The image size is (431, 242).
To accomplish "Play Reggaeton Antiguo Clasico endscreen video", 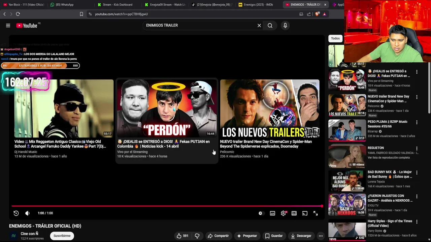I will (64, 108).
